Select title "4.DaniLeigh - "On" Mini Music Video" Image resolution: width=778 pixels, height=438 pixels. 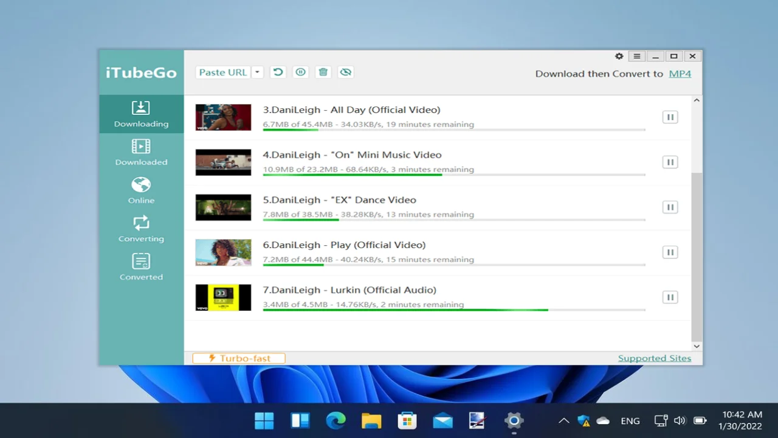pos(352,155)
